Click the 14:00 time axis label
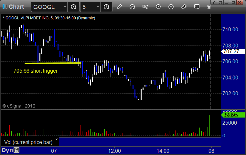Screen dimensions: 246x155 pos(163,151)
